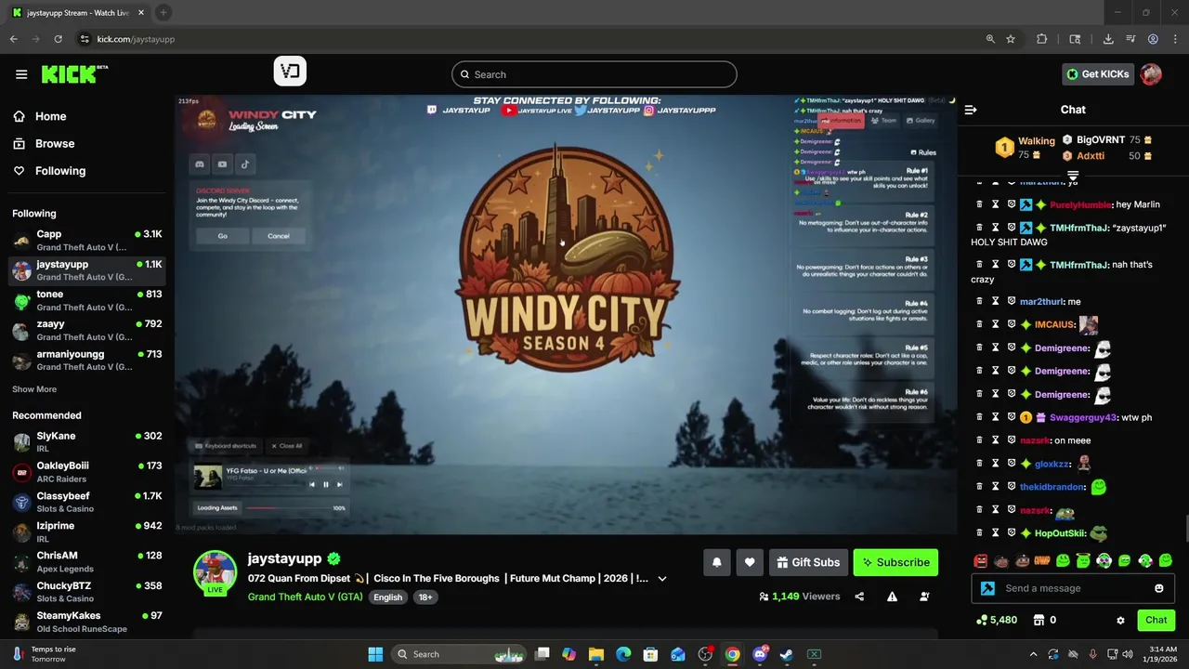This screenshot has width=1189, height=669.
Task: Open tonee channel in Following list
Action: coord(87,300)
